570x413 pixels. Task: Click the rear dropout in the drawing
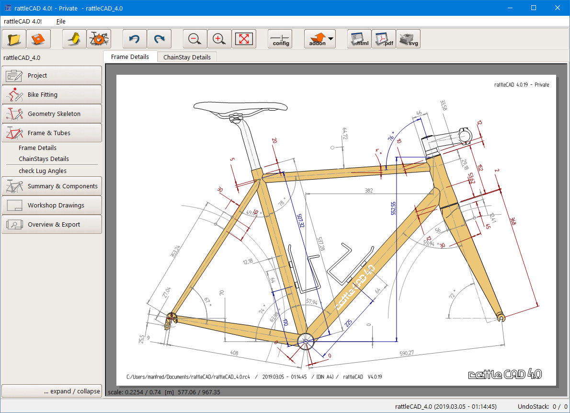pos(171,321)
